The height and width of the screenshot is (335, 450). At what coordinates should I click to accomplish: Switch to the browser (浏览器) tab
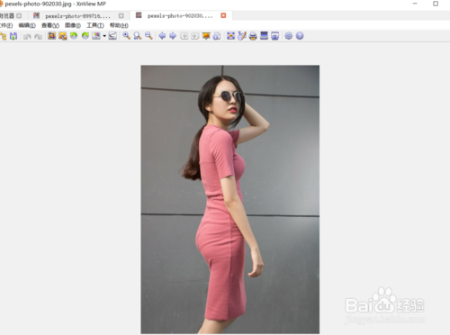coord(6,15)
